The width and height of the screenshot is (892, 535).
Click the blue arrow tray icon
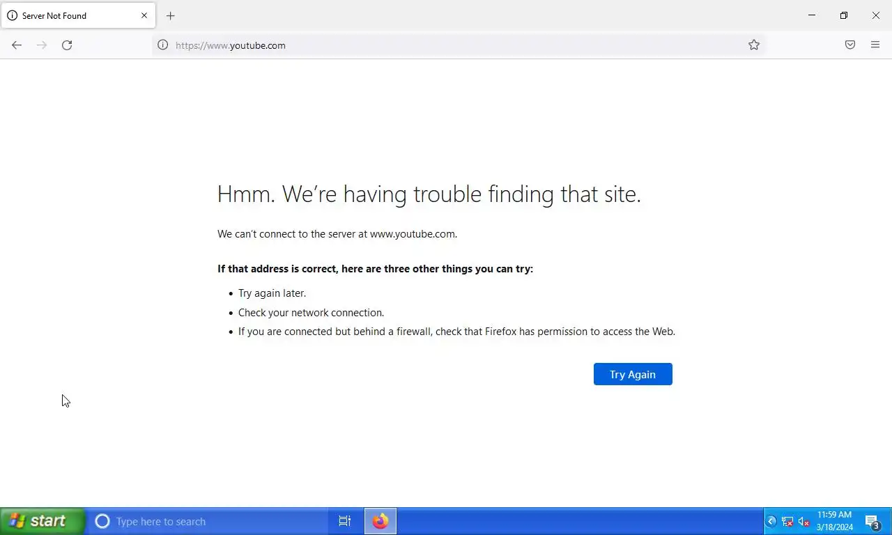(x=771, y=522)
